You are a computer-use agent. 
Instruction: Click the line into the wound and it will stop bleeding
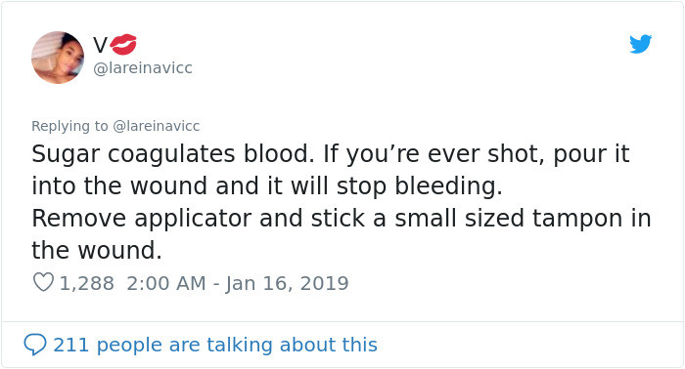pyautogui.click(x=267, y=186)
